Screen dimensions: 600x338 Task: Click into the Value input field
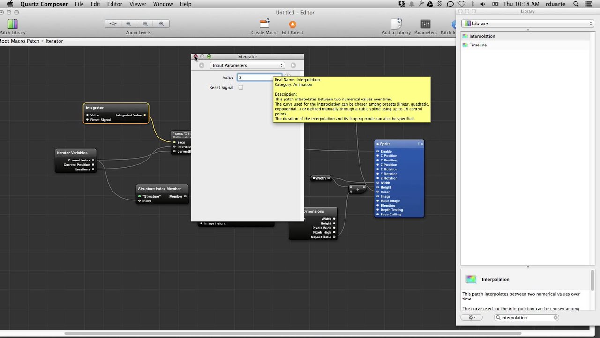coord(260,77)
